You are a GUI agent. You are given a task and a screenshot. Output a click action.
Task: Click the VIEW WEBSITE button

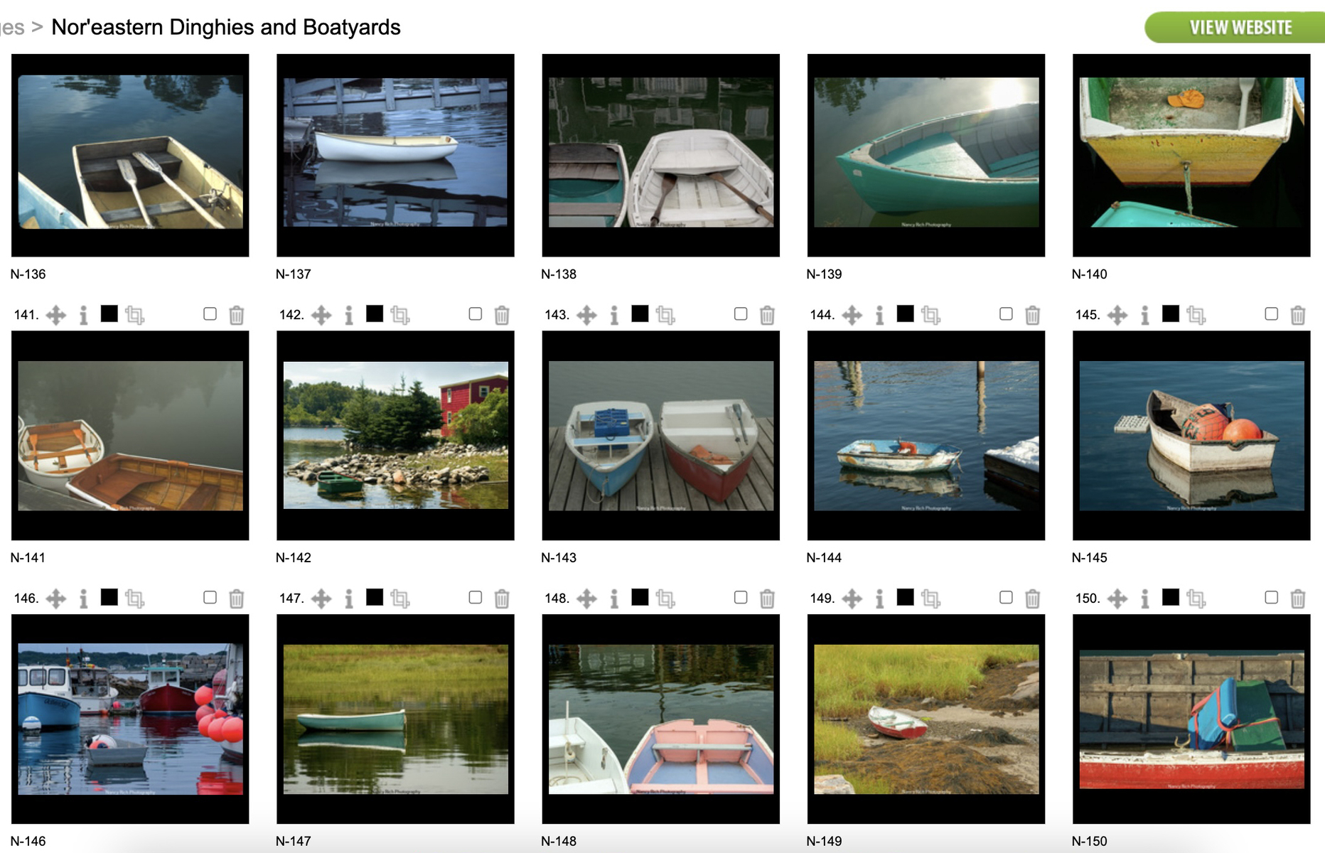tap(1235, 27)
